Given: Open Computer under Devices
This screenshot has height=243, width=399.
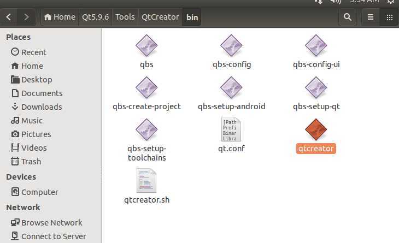Looking at the screenshot, I should coord(35,192).
